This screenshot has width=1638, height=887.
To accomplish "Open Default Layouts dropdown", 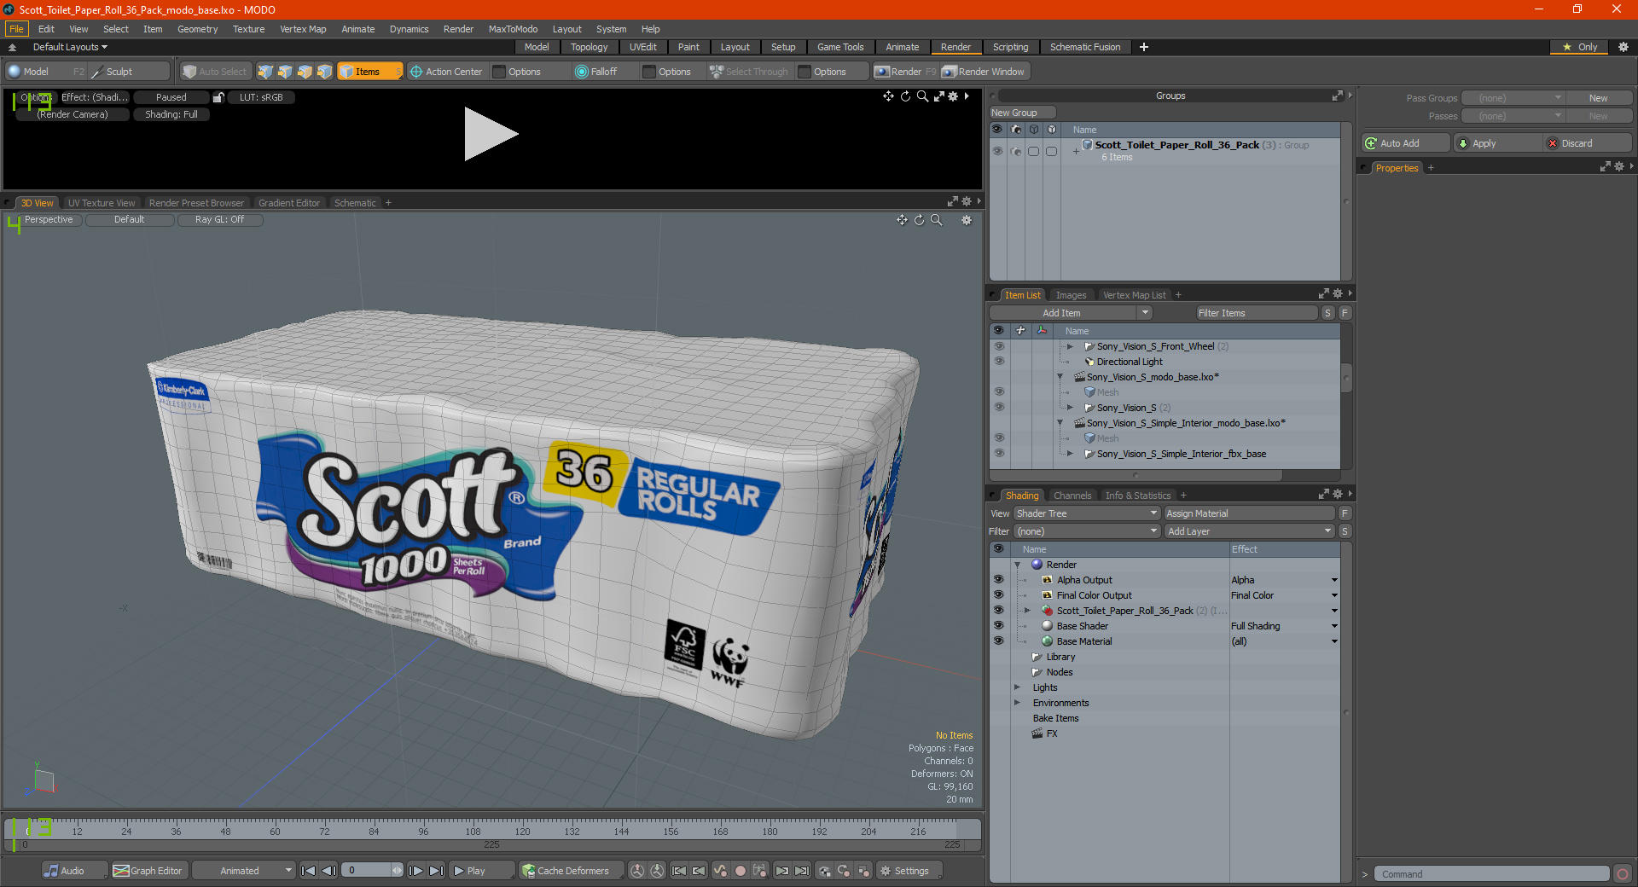I will point(70,47).
